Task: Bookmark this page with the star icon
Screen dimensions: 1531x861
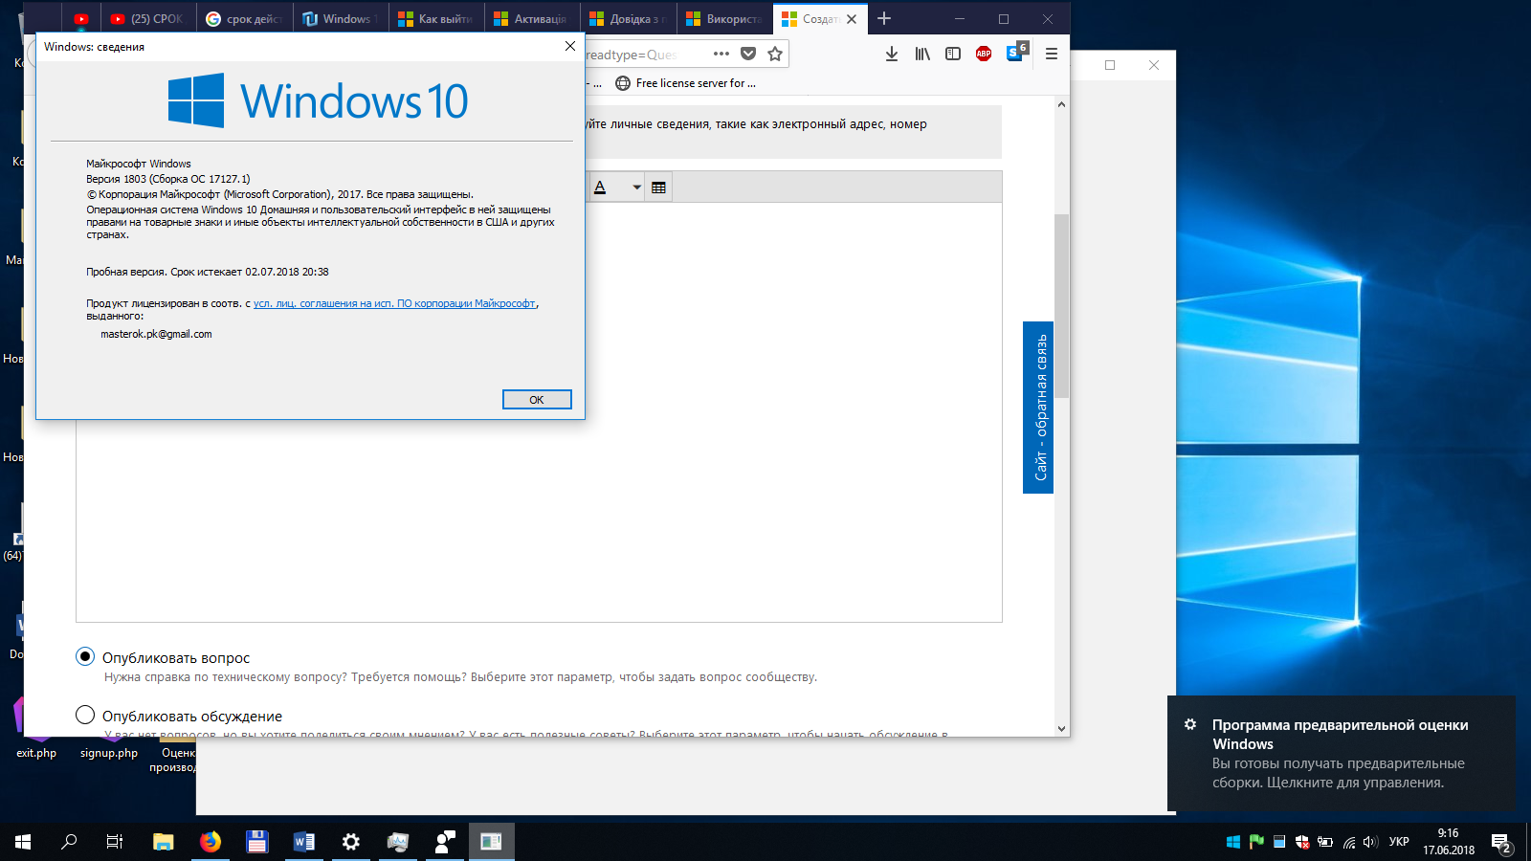Action: 775,54
